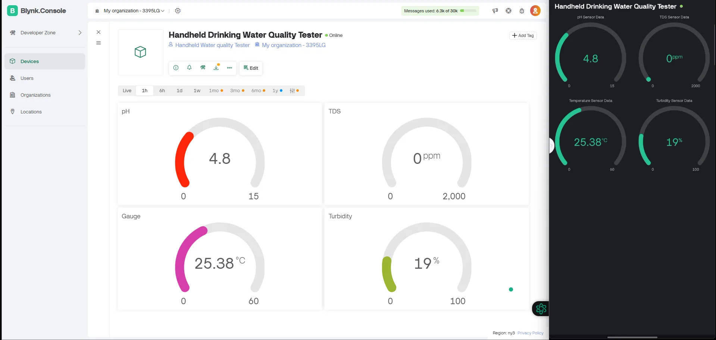Open the Developer Zone menu item
716x340 pixels.
pos(46,33)
